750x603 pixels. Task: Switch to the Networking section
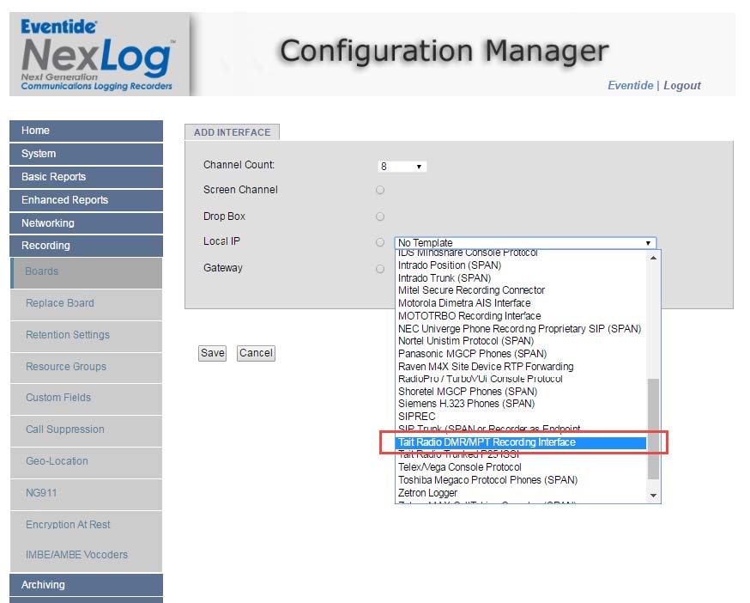86,222
